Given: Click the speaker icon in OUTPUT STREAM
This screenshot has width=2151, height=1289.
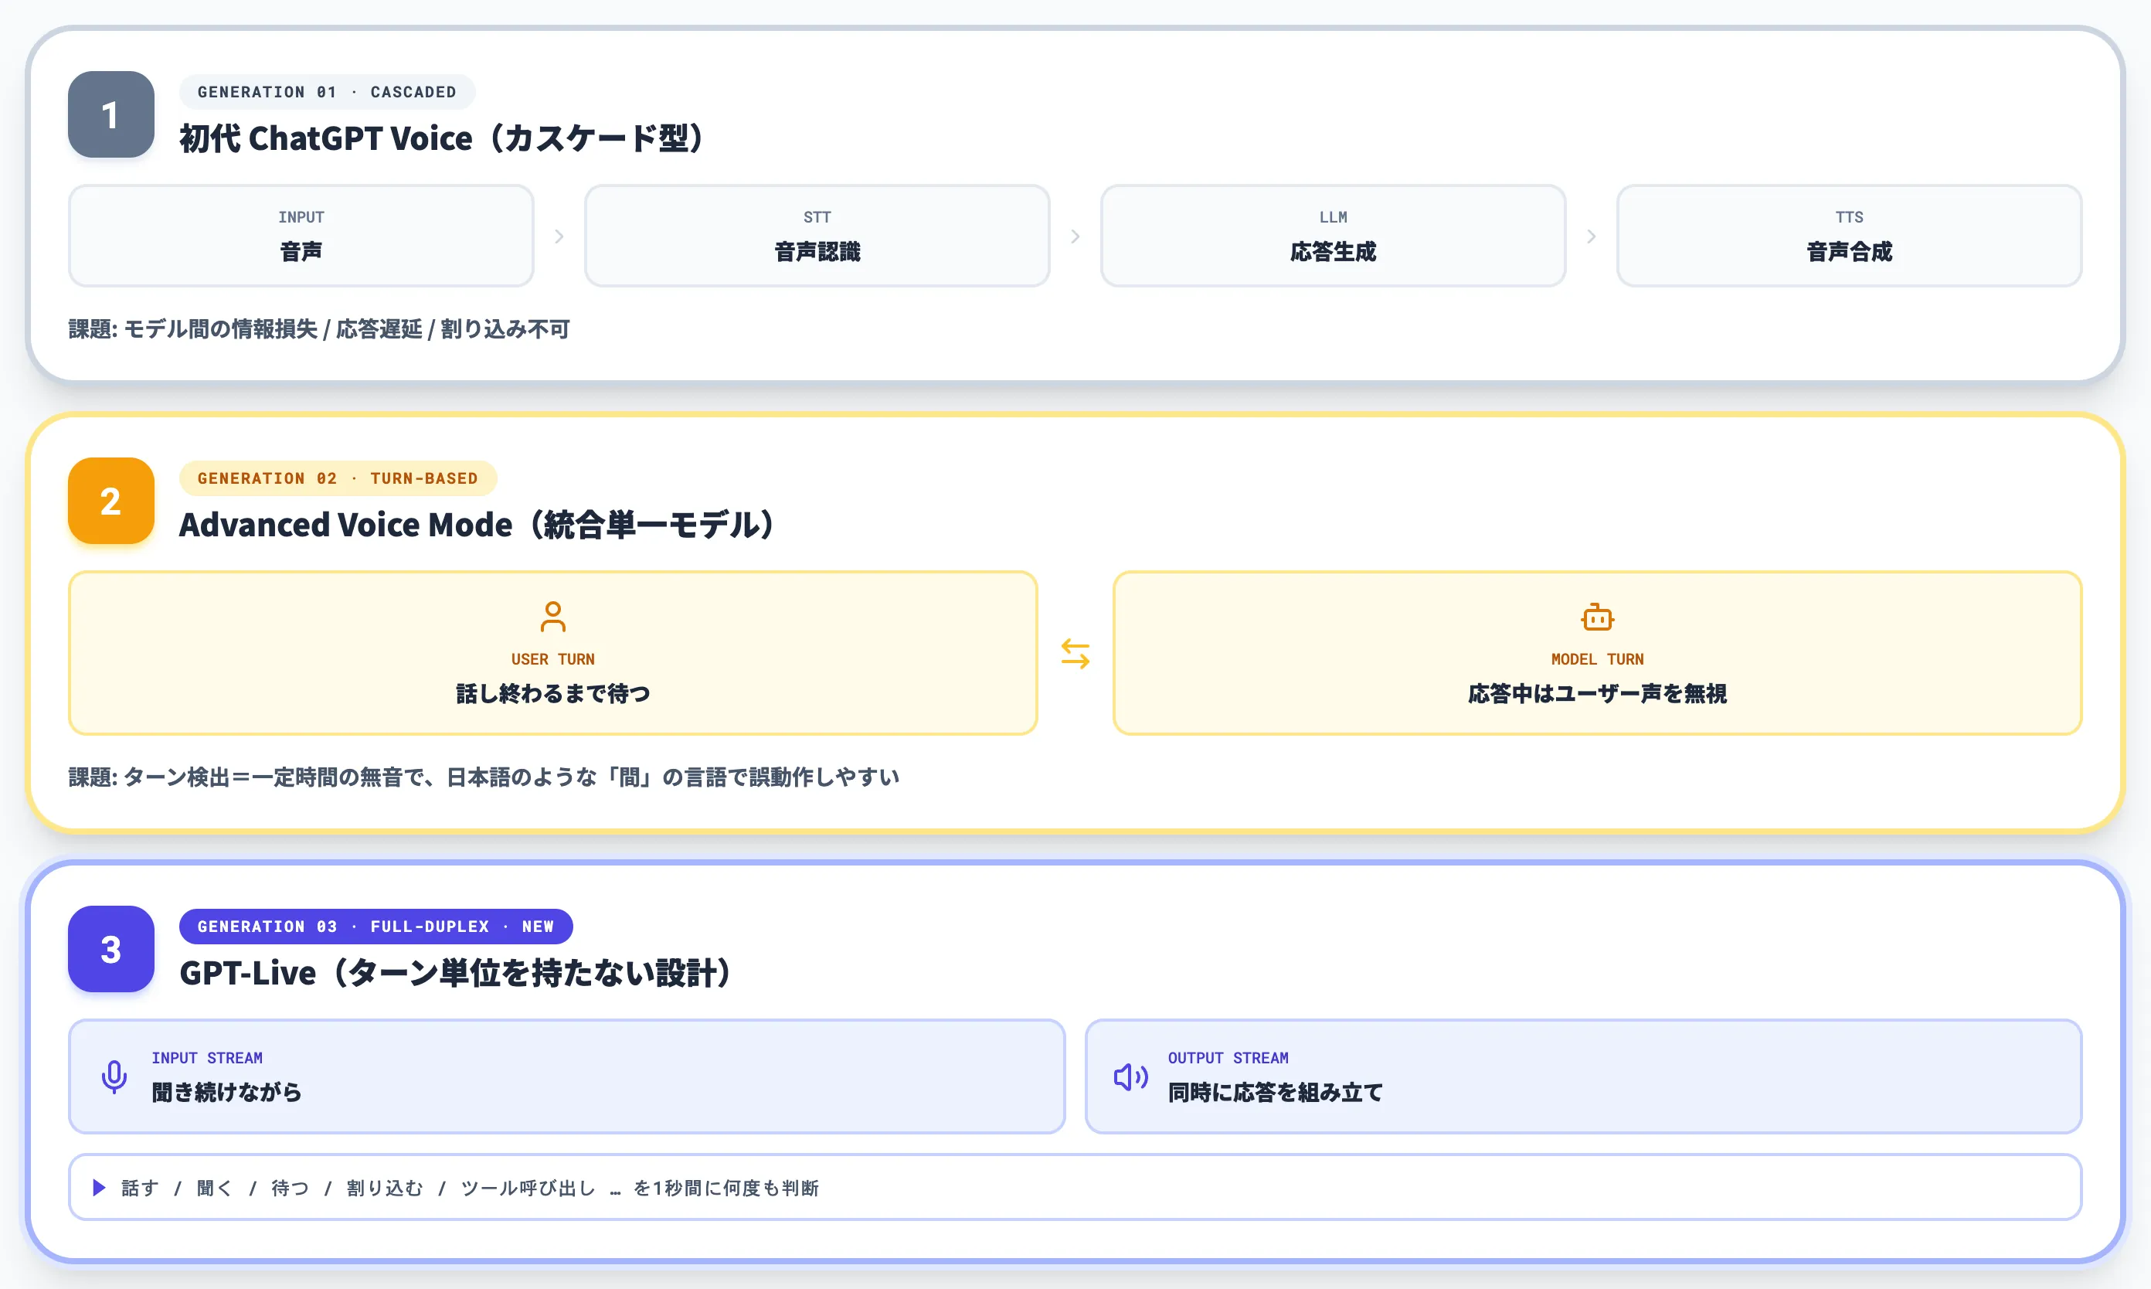Looking at the screenshot, I should point(1130,1077).
